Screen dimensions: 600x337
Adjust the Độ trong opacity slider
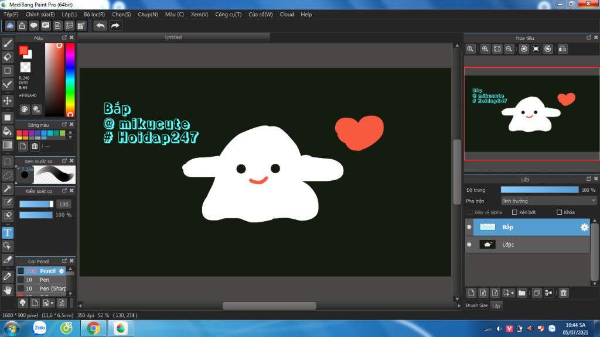[540, 190]
